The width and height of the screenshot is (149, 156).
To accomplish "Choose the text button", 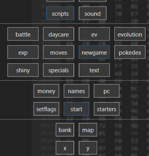I will (x=94, y=70).
